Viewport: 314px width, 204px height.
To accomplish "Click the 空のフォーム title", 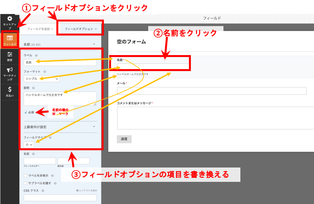I will coord(131,42).
